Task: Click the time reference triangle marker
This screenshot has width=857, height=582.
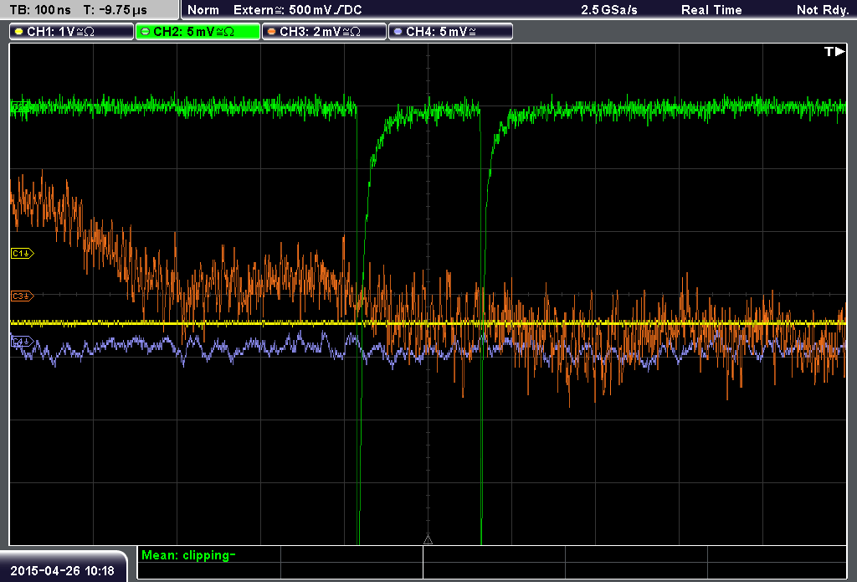Action: point(428,539)
